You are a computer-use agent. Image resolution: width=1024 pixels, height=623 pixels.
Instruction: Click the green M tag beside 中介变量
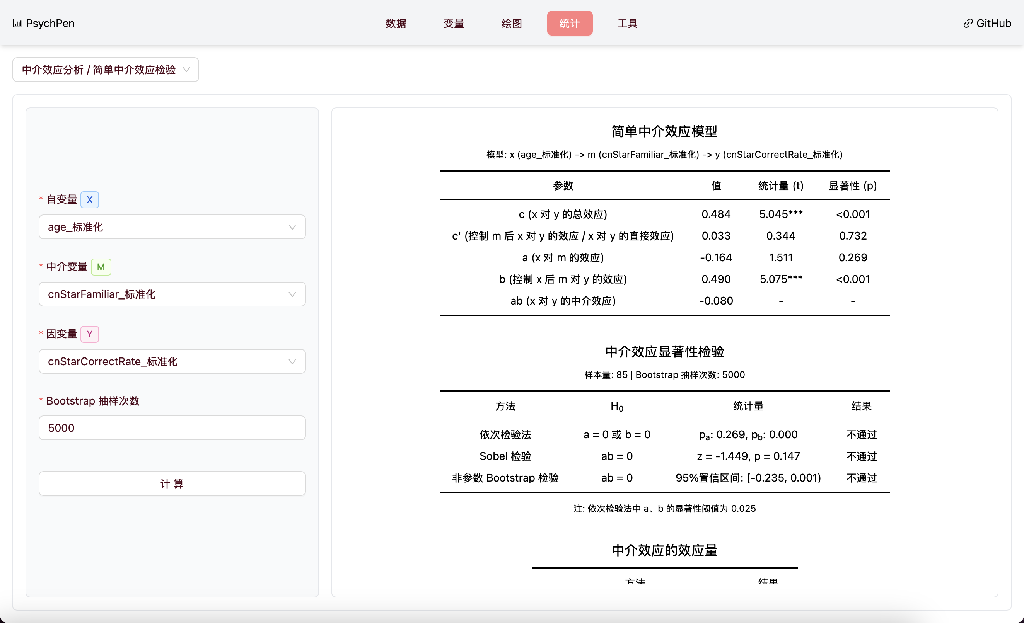(x=101, y=267)
